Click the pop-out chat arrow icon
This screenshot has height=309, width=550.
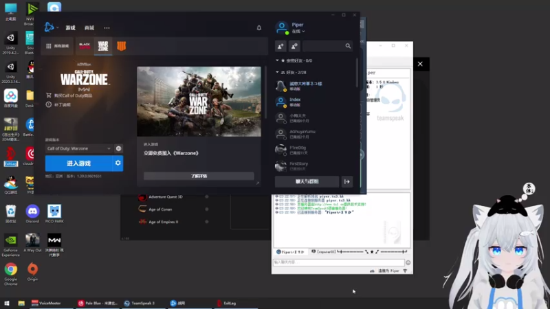[347, 181]
